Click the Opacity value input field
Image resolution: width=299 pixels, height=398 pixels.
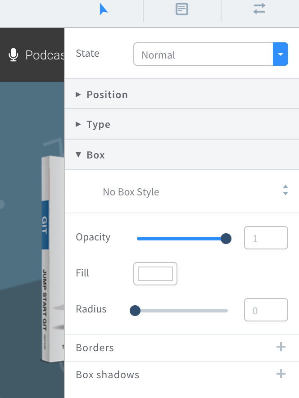(x=266, y=238)
